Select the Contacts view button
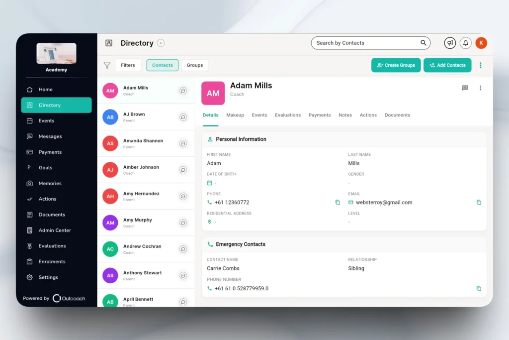 (163, 65)
